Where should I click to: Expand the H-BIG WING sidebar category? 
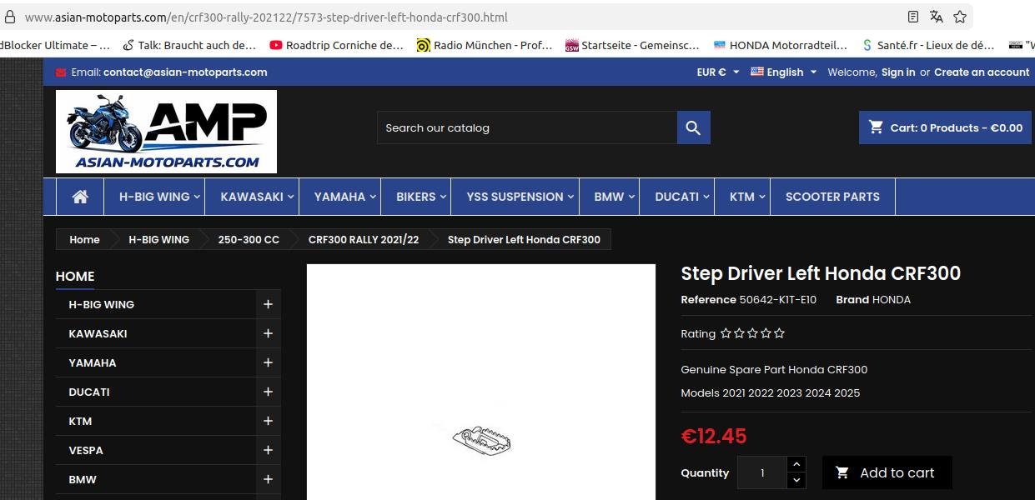[268, 304]
